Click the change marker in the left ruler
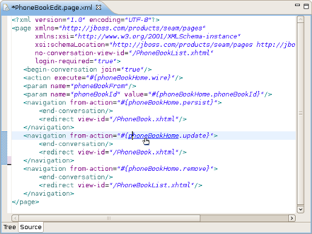 tap(4, 148)
